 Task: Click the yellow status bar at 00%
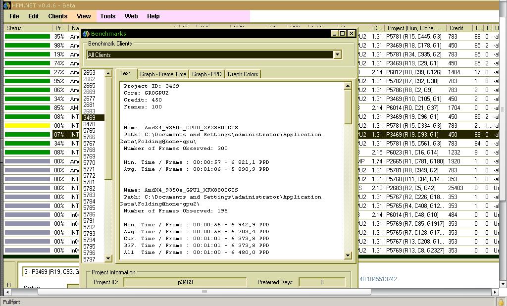28,125
